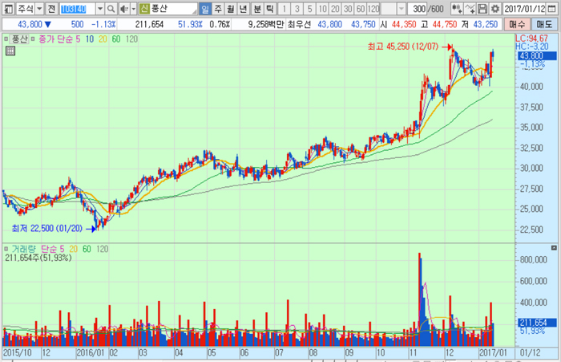Click the layout icon at far left of toolbar
The height and width of the screenshot is (362, 561).
pyautogui.click(x=7, y=8)
